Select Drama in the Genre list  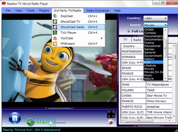coord(154,43)
